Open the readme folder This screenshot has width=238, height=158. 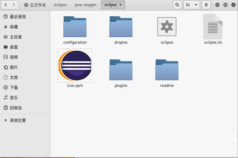167,70
